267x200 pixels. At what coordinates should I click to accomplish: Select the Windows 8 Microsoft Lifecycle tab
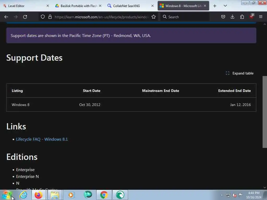183,6
